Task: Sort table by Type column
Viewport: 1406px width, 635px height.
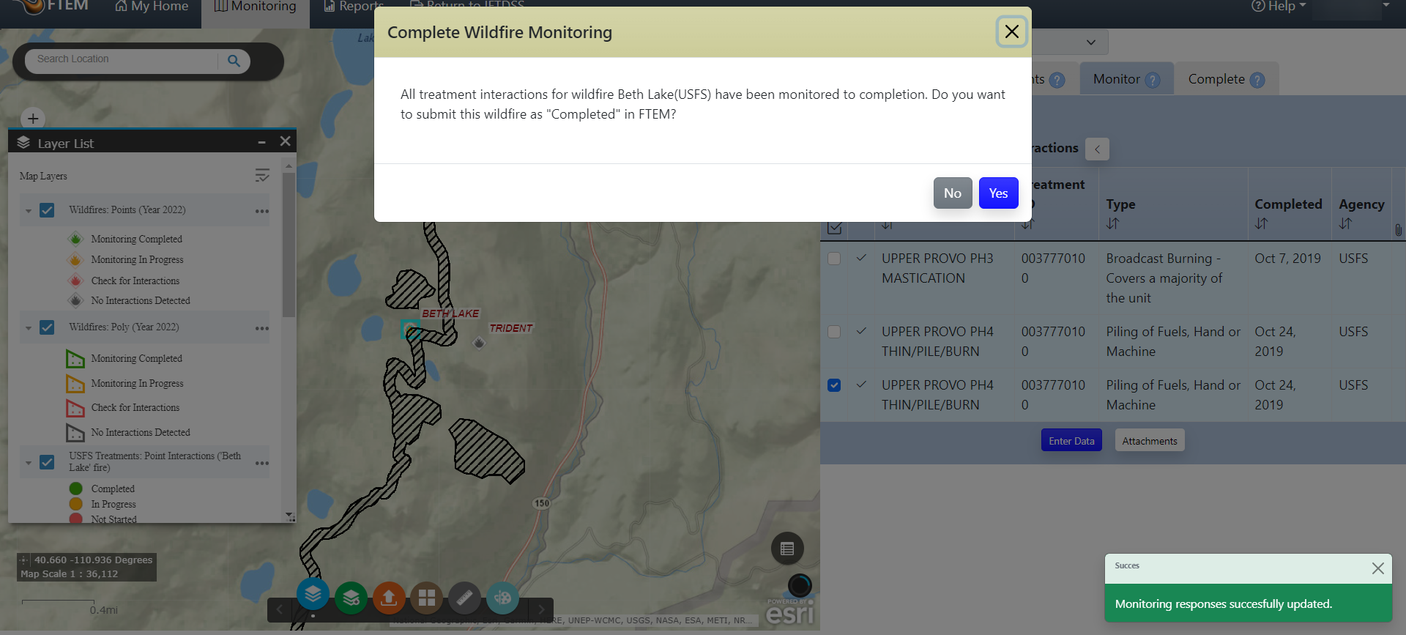Action: tap(1112, 223)
